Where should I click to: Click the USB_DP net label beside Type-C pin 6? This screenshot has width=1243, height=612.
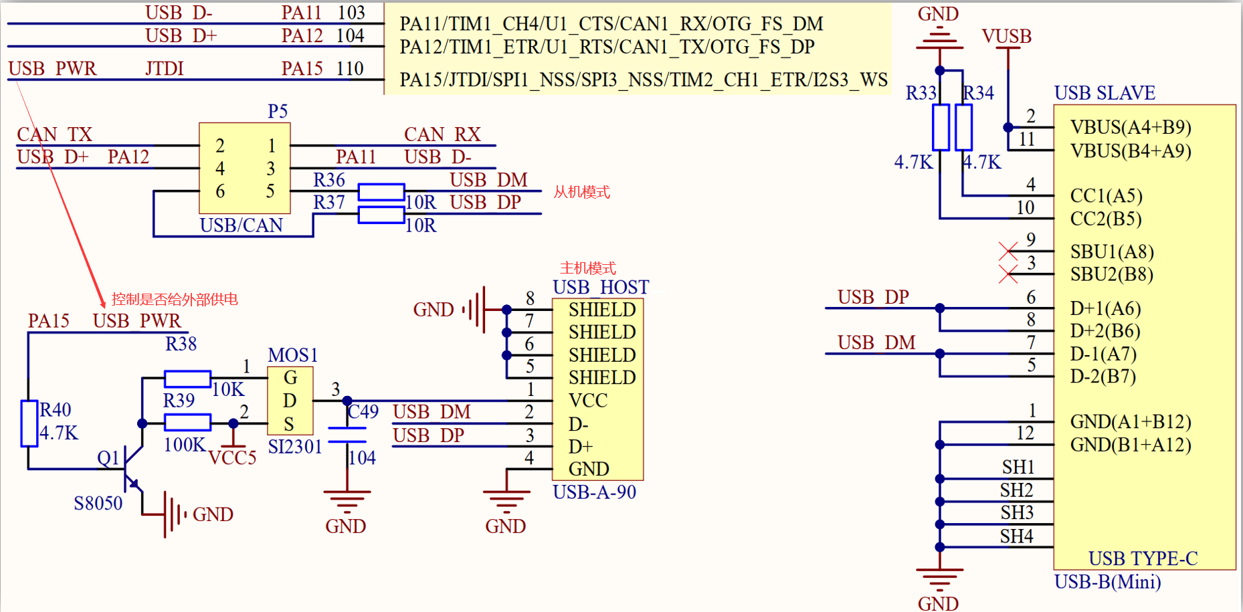[873, 297]
